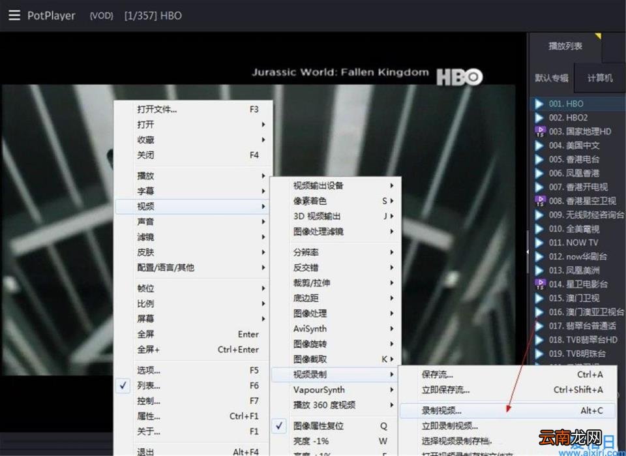Choose 保存流... menu item

click(x=507, y=374)
